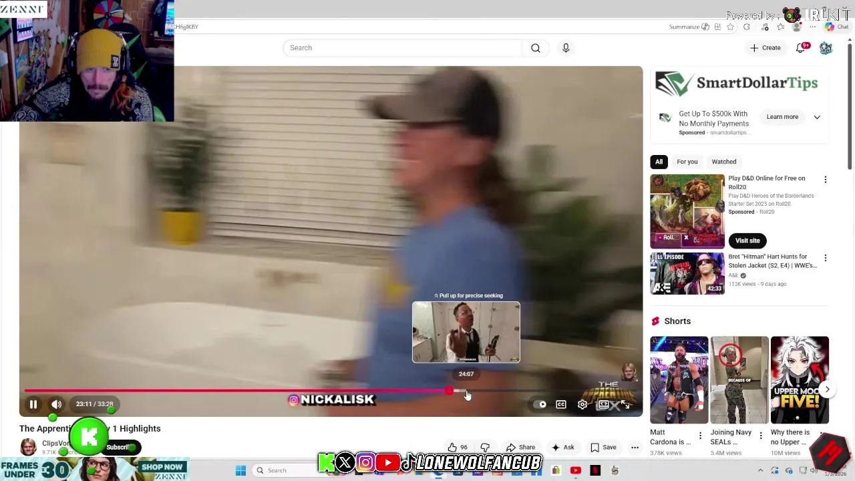
Task: Open the Create menu button
Action: point(765,48)
